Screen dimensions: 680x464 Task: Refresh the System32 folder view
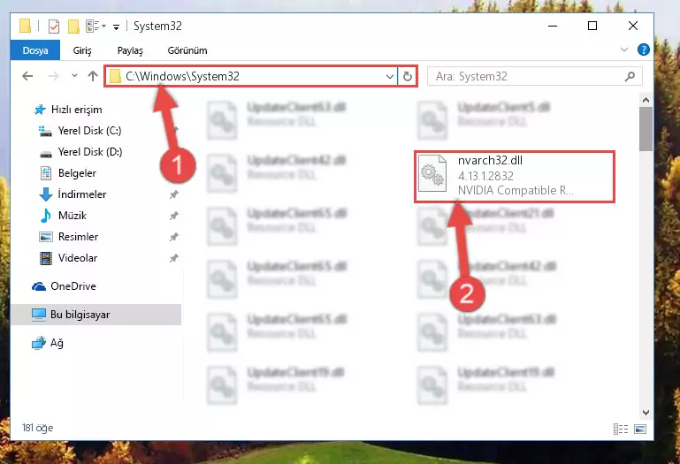pos(408,76)
